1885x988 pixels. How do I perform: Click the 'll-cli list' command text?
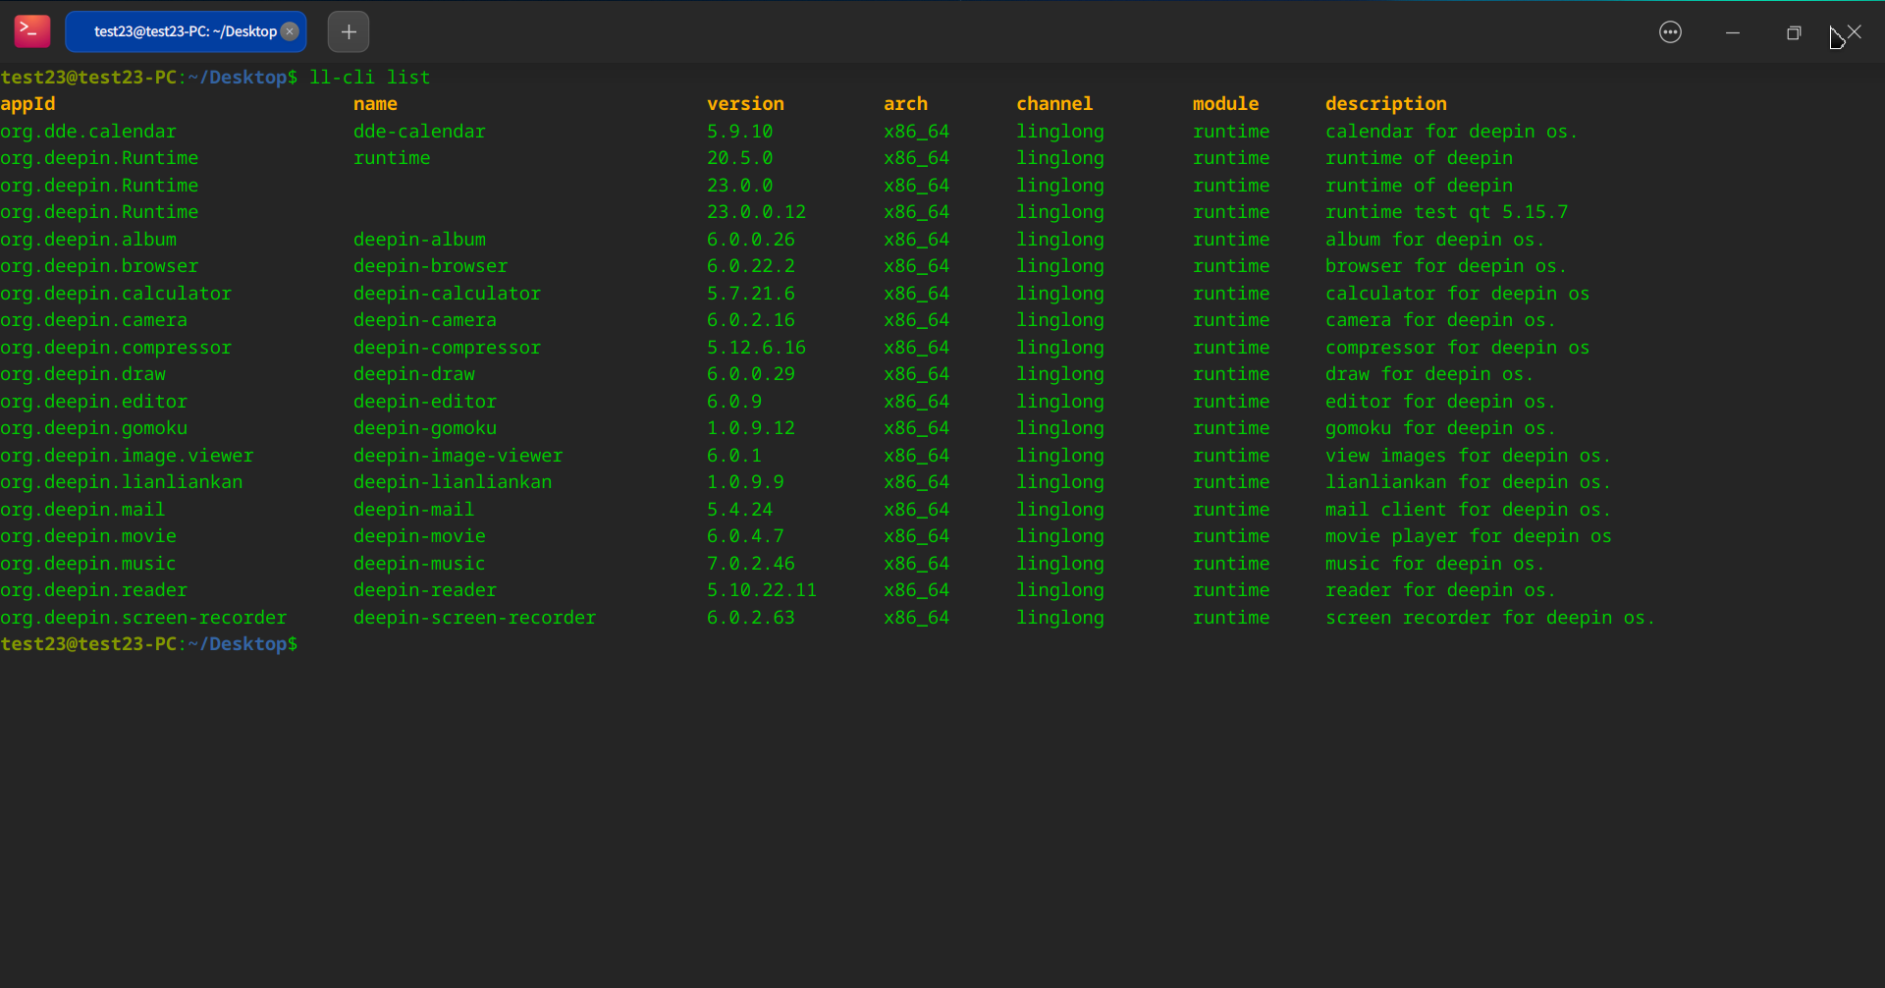(x=370, y=78)
